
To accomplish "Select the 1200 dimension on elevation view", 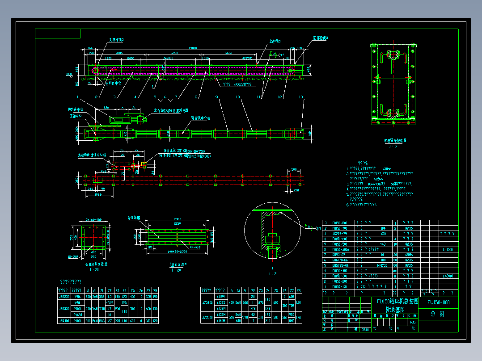I will [109, 58].
